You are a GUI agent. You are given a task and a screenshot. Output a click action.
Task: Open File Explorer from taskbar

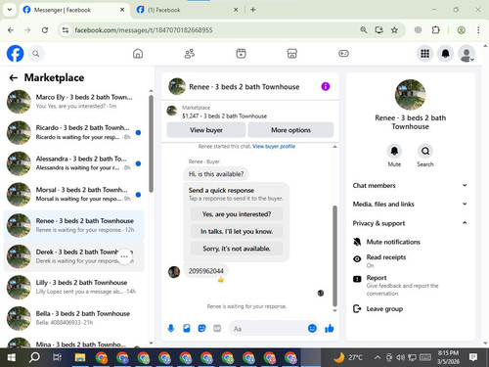pyautogui.click(x=80, y=357)
